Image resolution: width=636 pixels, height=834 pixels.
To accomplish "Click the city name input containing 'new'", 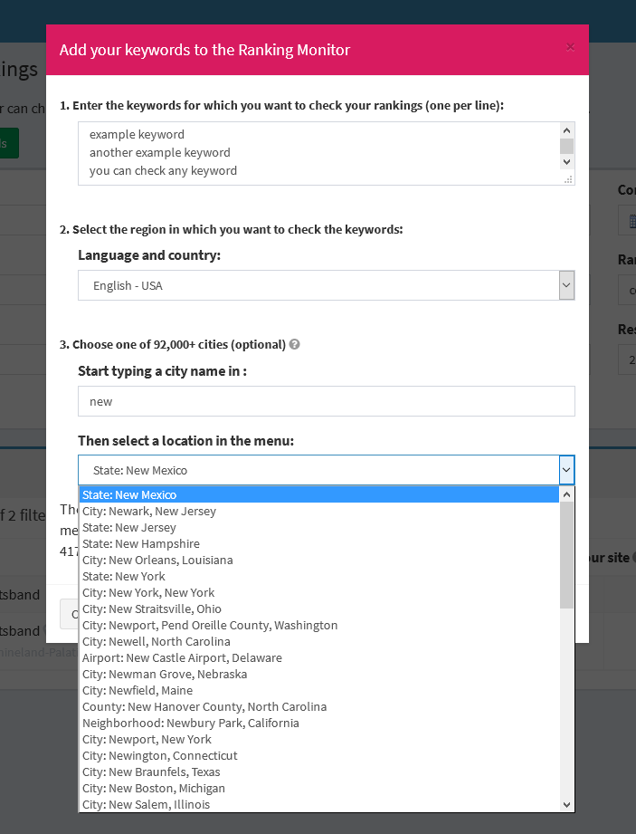I will tap(326, 401).
